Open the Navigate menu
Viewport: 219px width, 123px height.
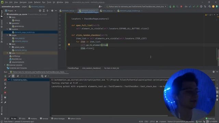coord(23,2)
